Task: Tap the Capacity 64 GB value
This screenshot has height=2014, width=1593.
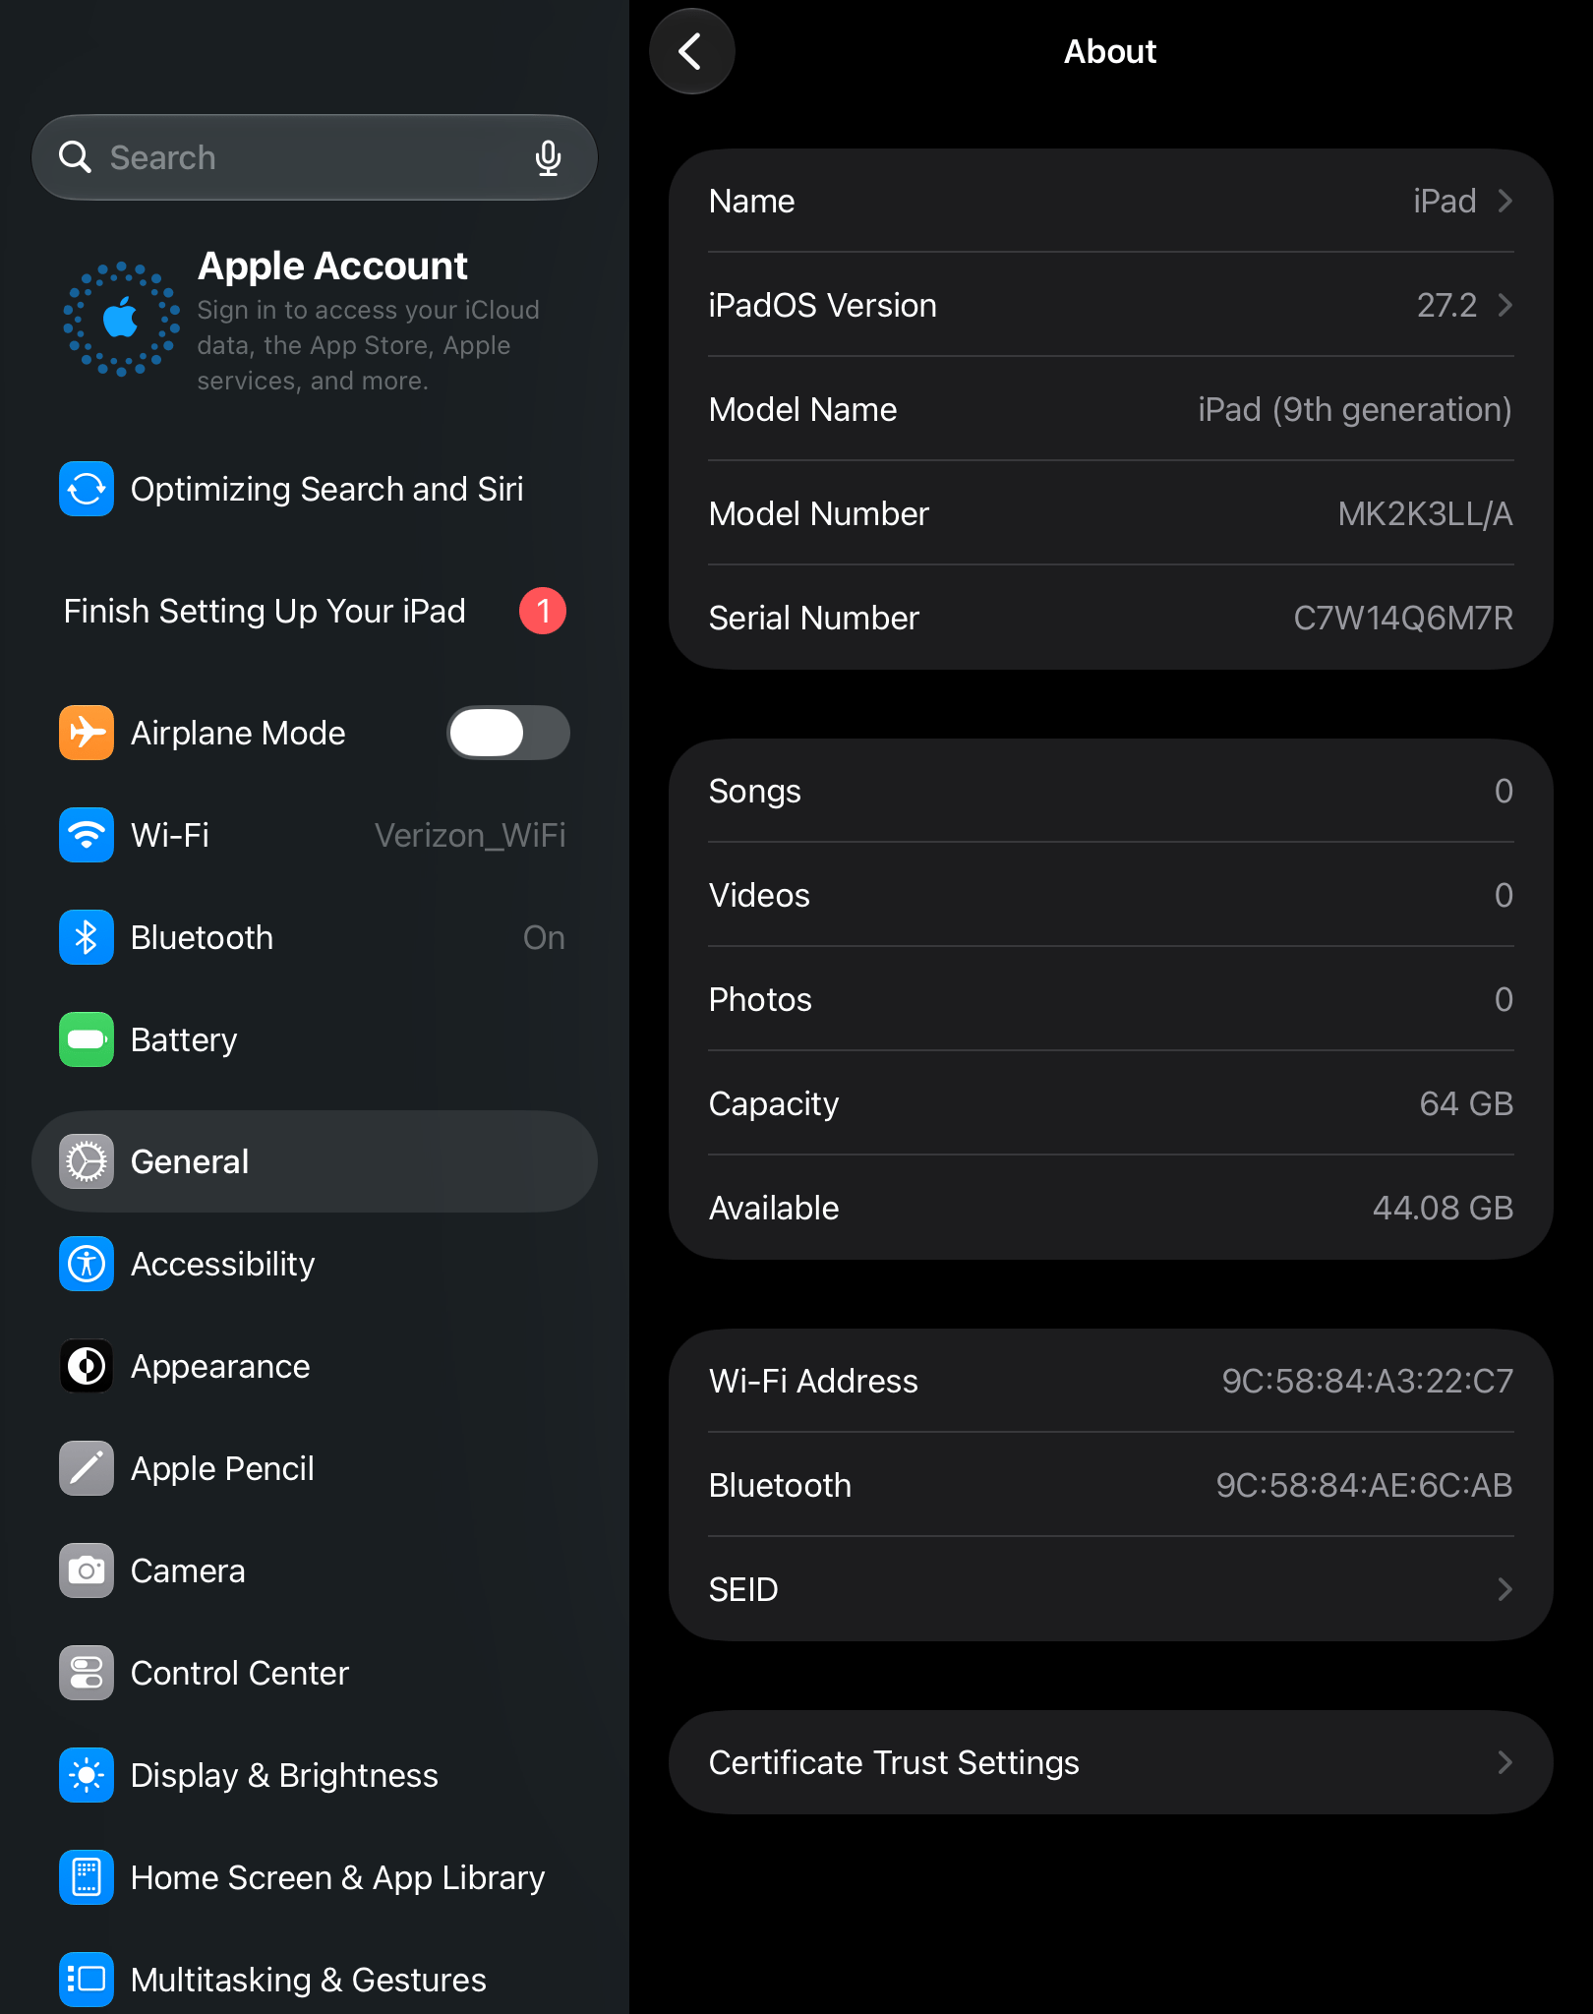Action: 1466,1103
